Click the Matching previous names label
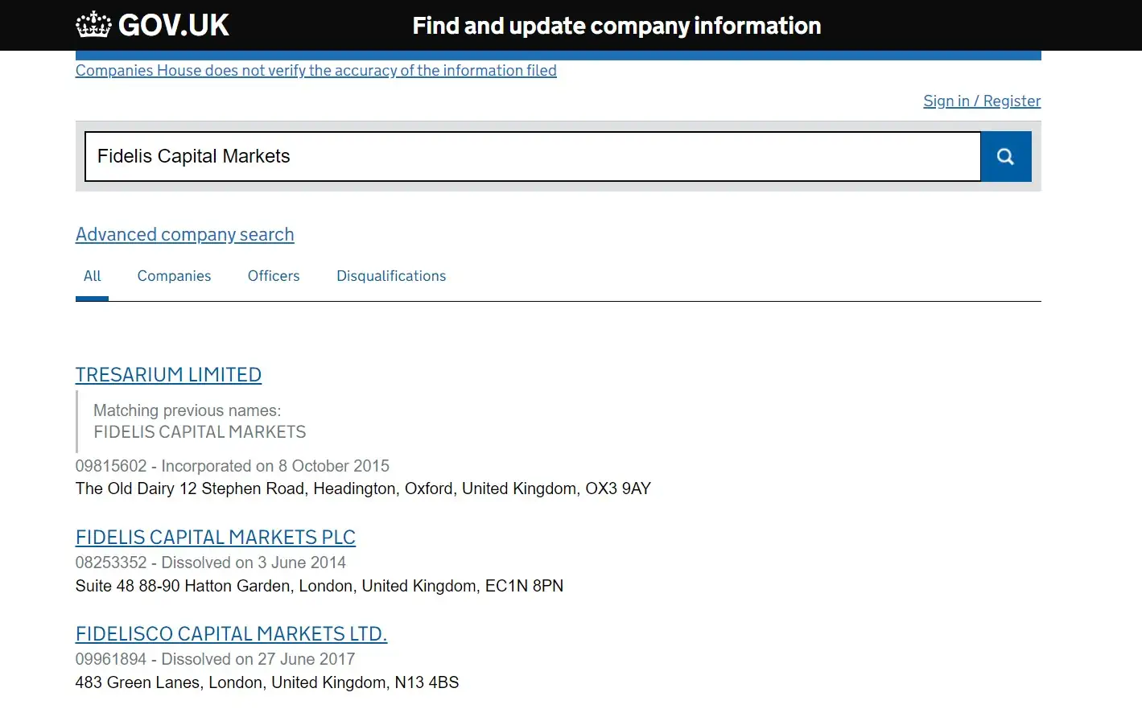 click(188, 410)
